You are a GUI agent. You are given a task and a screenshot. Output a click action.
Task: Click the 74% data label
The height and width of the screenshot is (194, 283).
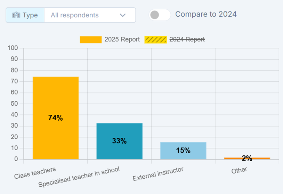click(x=56, y=118)
